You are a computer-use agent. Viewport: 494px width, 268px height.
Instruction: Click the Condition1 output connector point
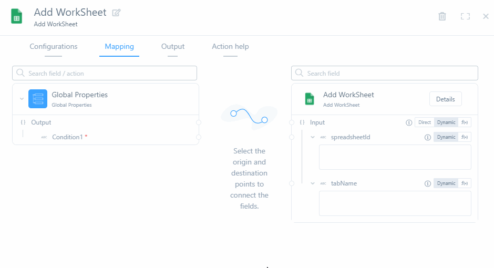click(198, 137)
